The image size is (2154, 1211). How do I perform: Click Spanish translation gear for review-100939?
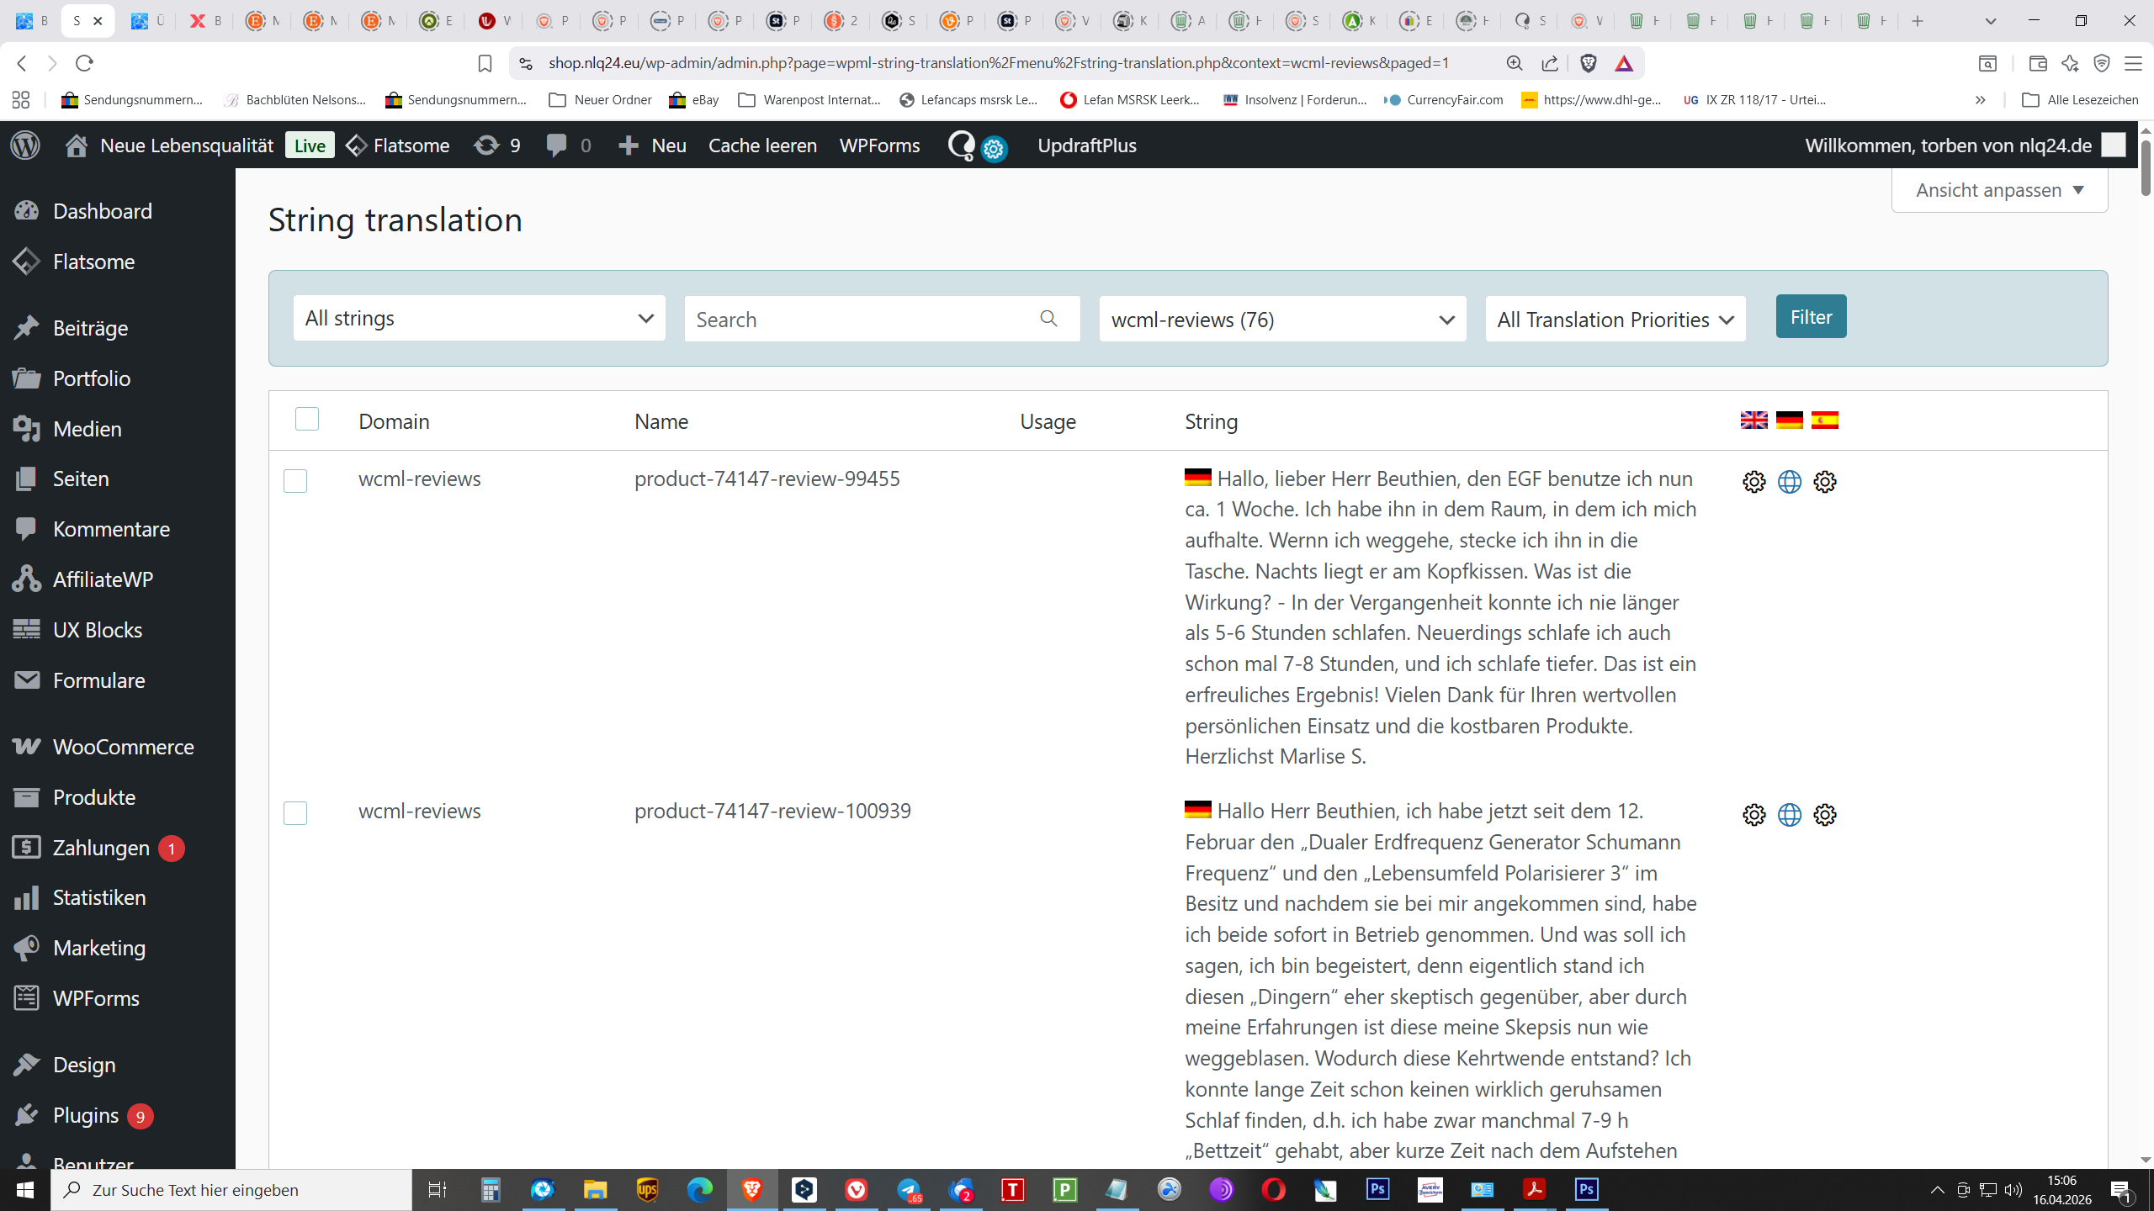[1824, 815]
